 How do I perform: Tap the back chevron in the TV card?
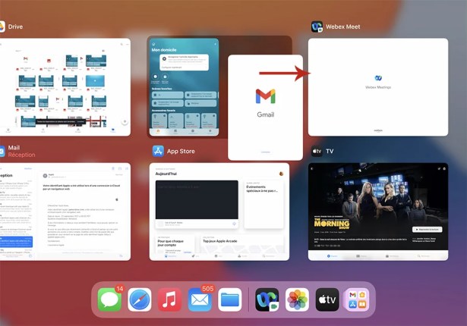tap(312, 168)
